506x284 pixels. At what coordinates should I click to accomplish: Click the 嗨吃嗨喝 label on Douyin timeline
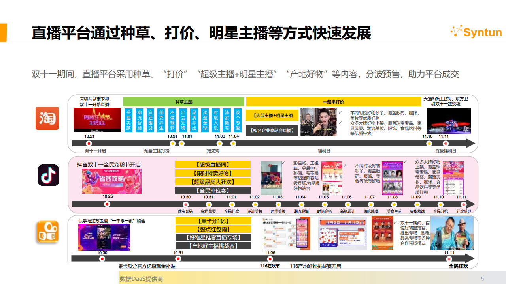click(371, 211)
